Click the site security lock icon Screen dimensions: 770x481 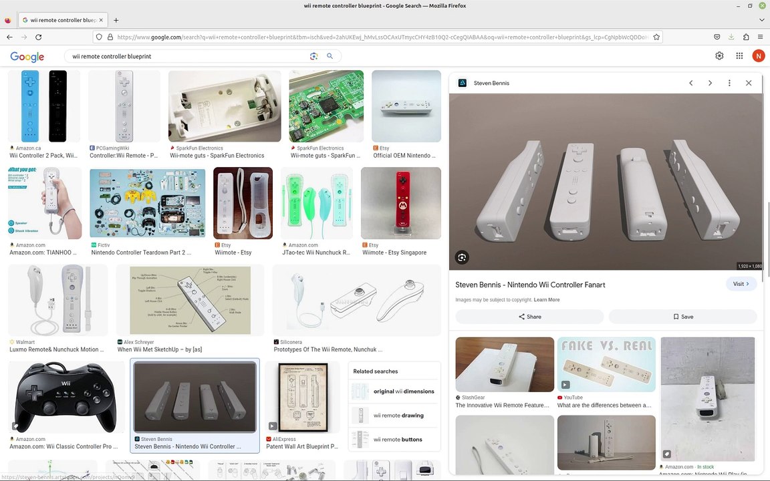(110, 37)
